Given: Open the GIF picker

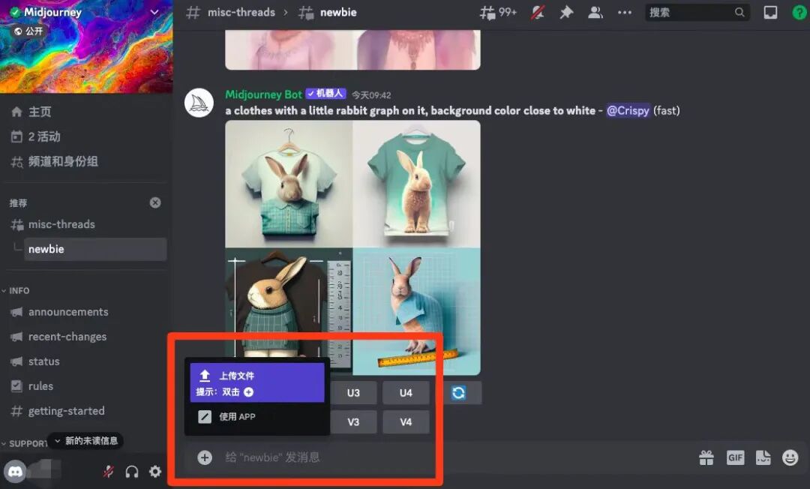Looking at the screenshot, I should (735, 457).
